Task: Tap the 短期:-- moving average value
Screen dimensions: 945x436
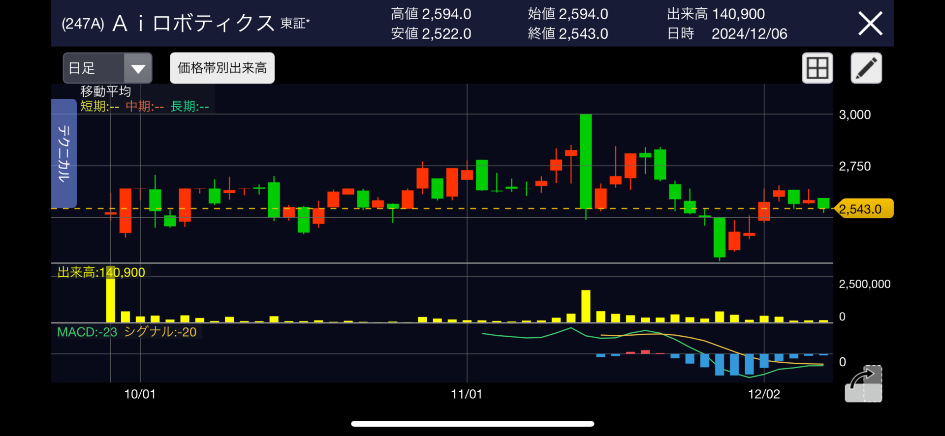Action: click(99, 106)
